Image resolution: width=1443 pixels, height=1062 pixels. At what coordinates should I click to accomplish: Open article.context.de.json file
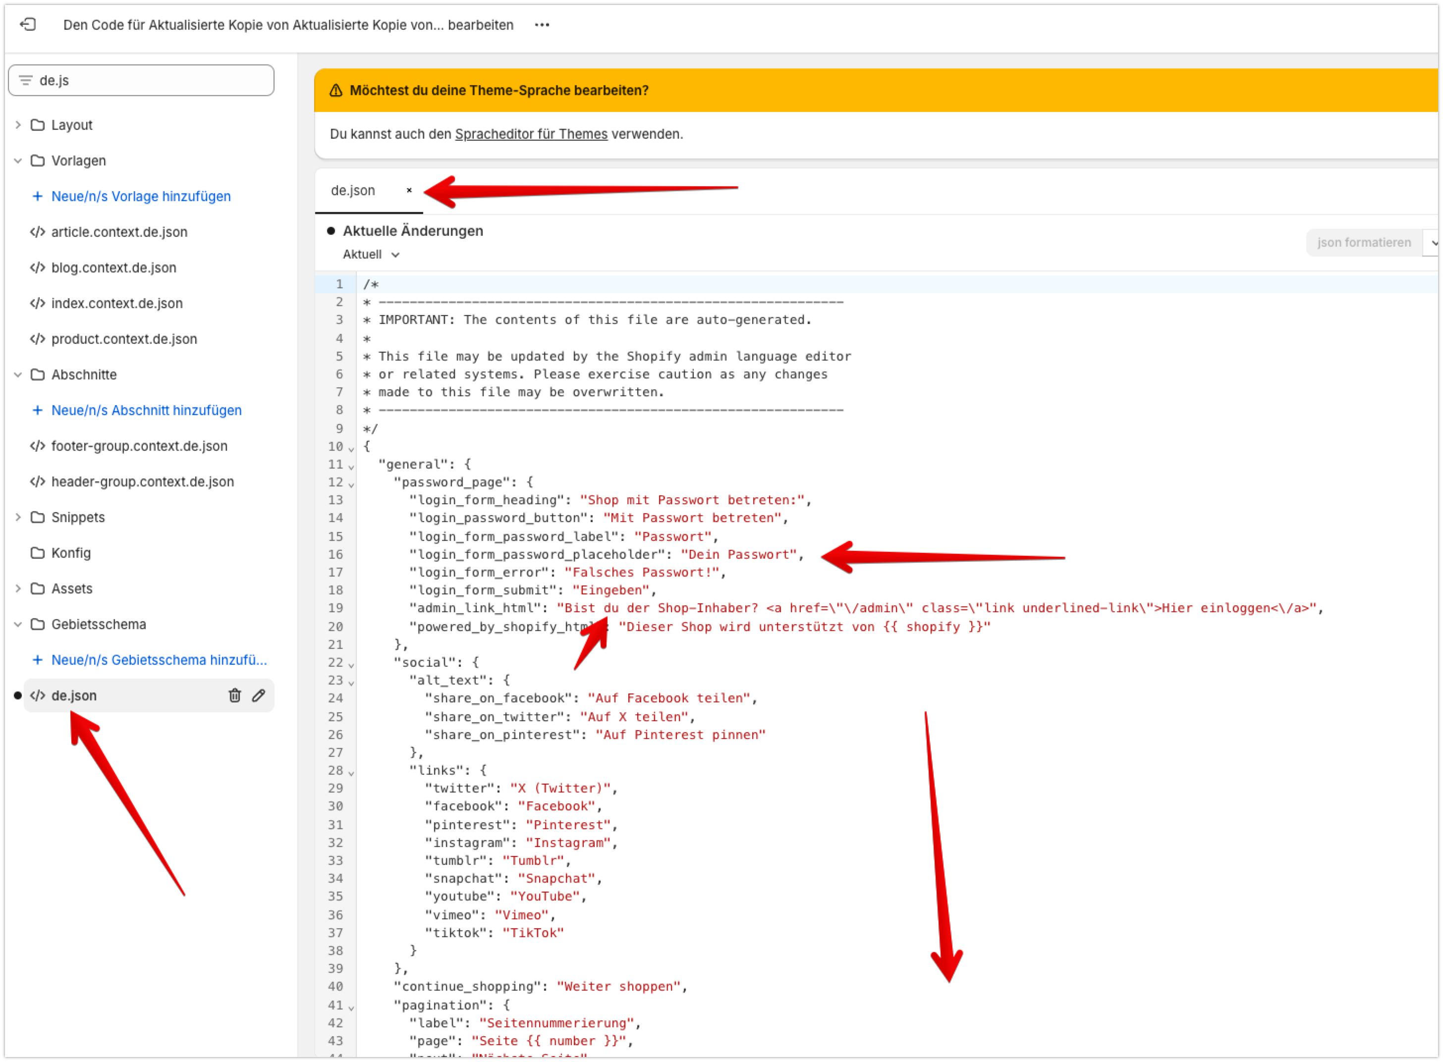[119, 231]
